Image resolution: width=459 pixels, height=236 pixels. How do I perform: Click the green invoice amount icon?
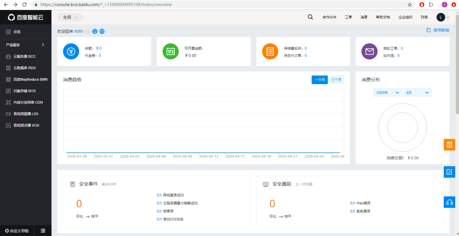pyautogui.click(x=171, y=51)
